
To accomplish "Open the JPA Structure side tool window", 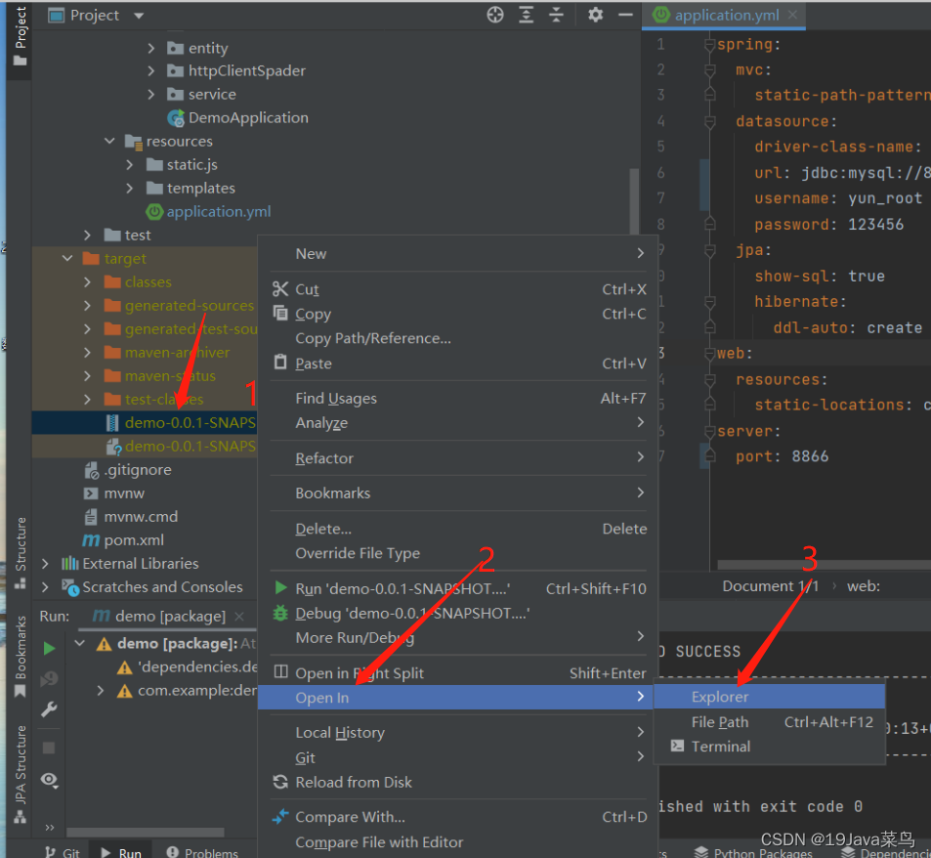I will tap(21, 774).
